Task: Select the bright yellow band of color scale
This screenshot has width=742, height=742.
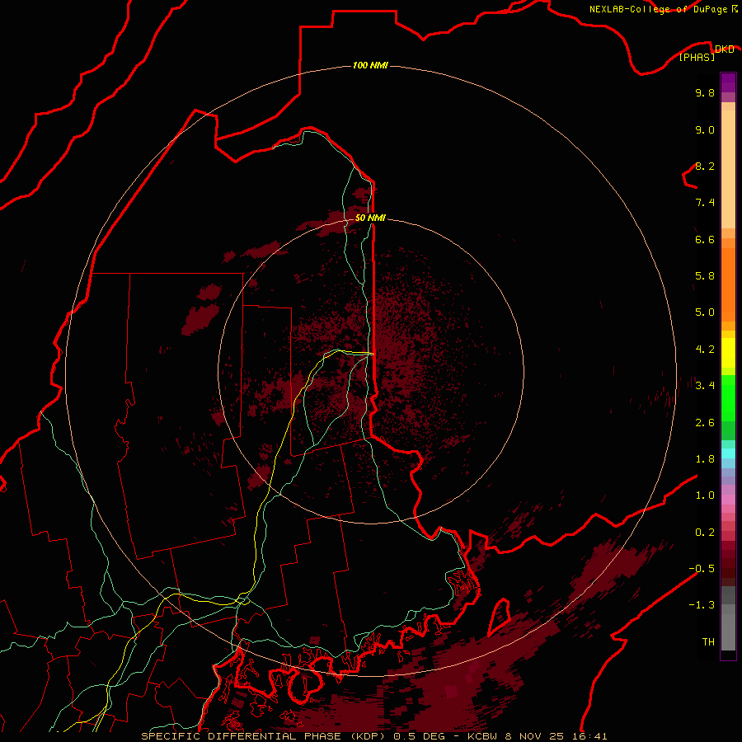Action: click(x=728, y=353)
